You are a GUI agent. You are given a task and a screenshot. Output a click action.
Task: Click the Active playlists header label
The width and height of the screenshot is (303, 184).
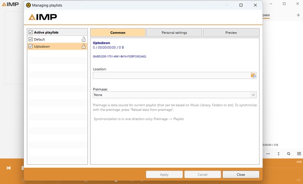[x=46, y=32]
